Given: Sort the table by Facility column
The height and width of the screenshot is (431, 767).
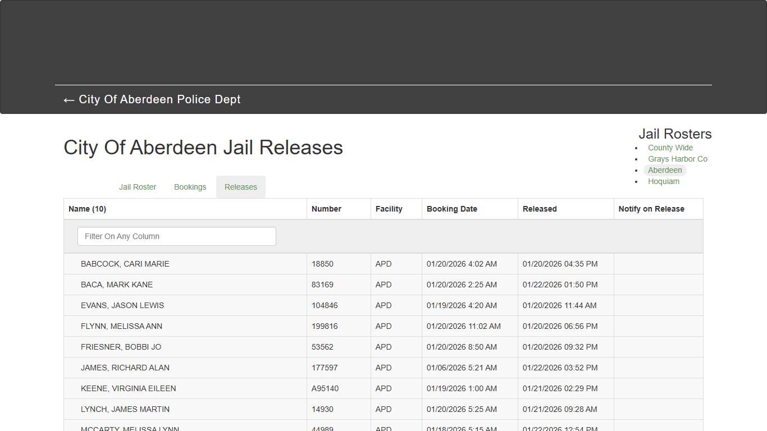Looking at the screenshot, I should pyautogui.click(x=389, y=208).
